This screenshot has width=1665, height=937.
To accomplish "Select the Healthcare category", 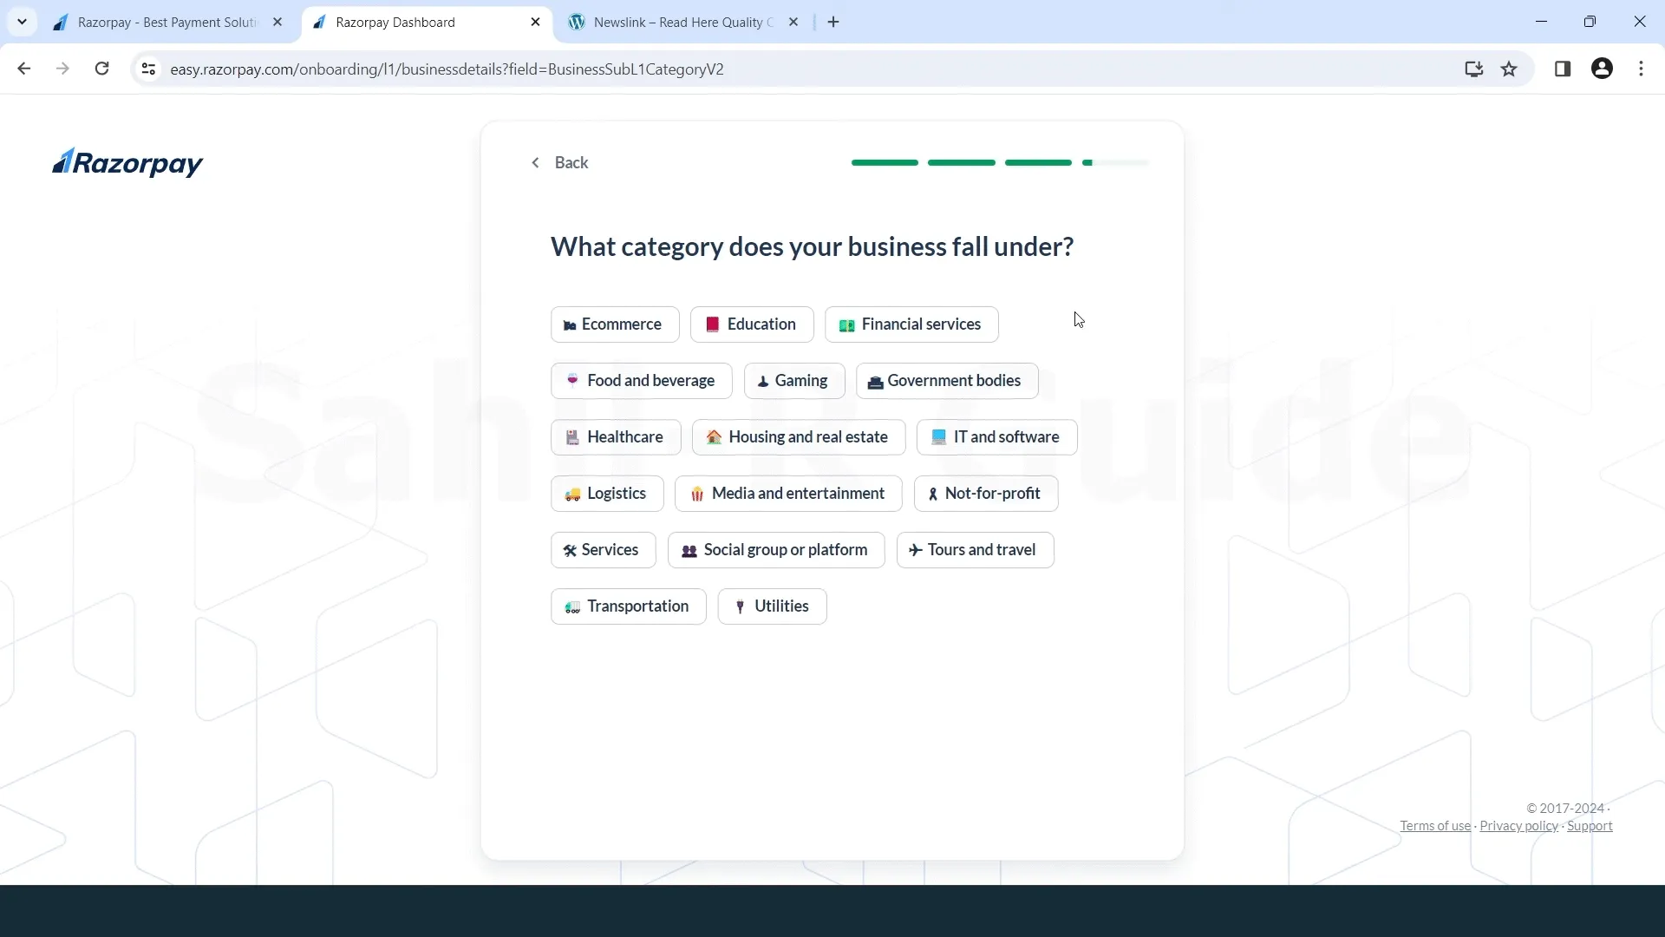I will point(615,436).
